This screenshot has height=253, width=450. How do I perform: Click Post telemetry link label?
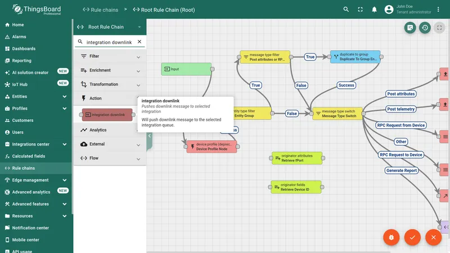tap(400, 109)
